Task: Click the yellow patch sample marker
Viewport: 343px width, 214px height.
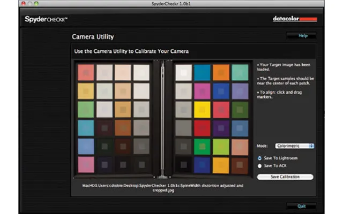Action: [202, 109]
